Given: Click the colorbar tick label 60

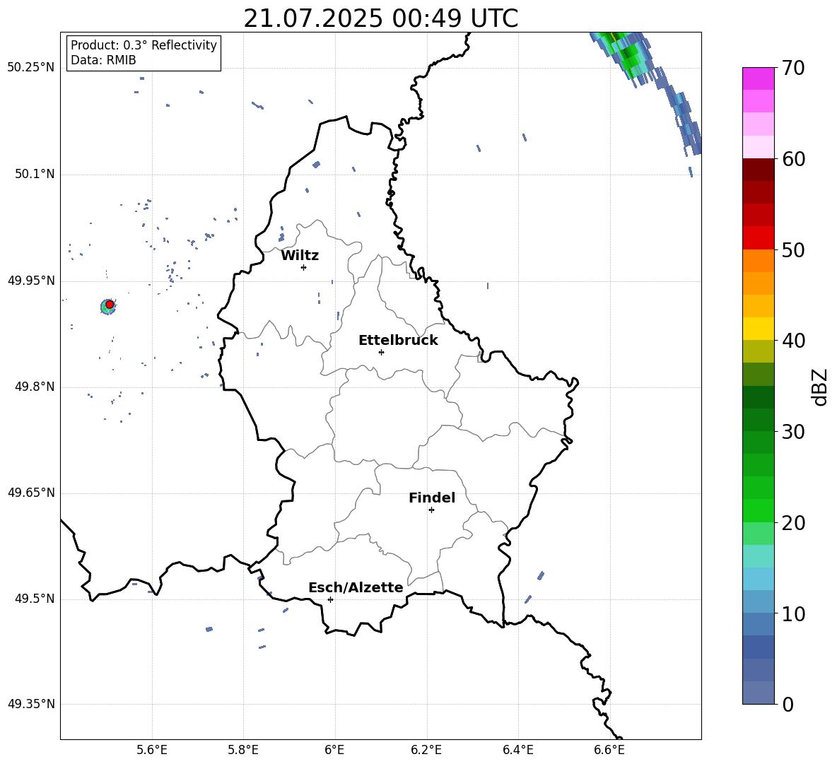Looking at the screenshot, I should (793, 159).
